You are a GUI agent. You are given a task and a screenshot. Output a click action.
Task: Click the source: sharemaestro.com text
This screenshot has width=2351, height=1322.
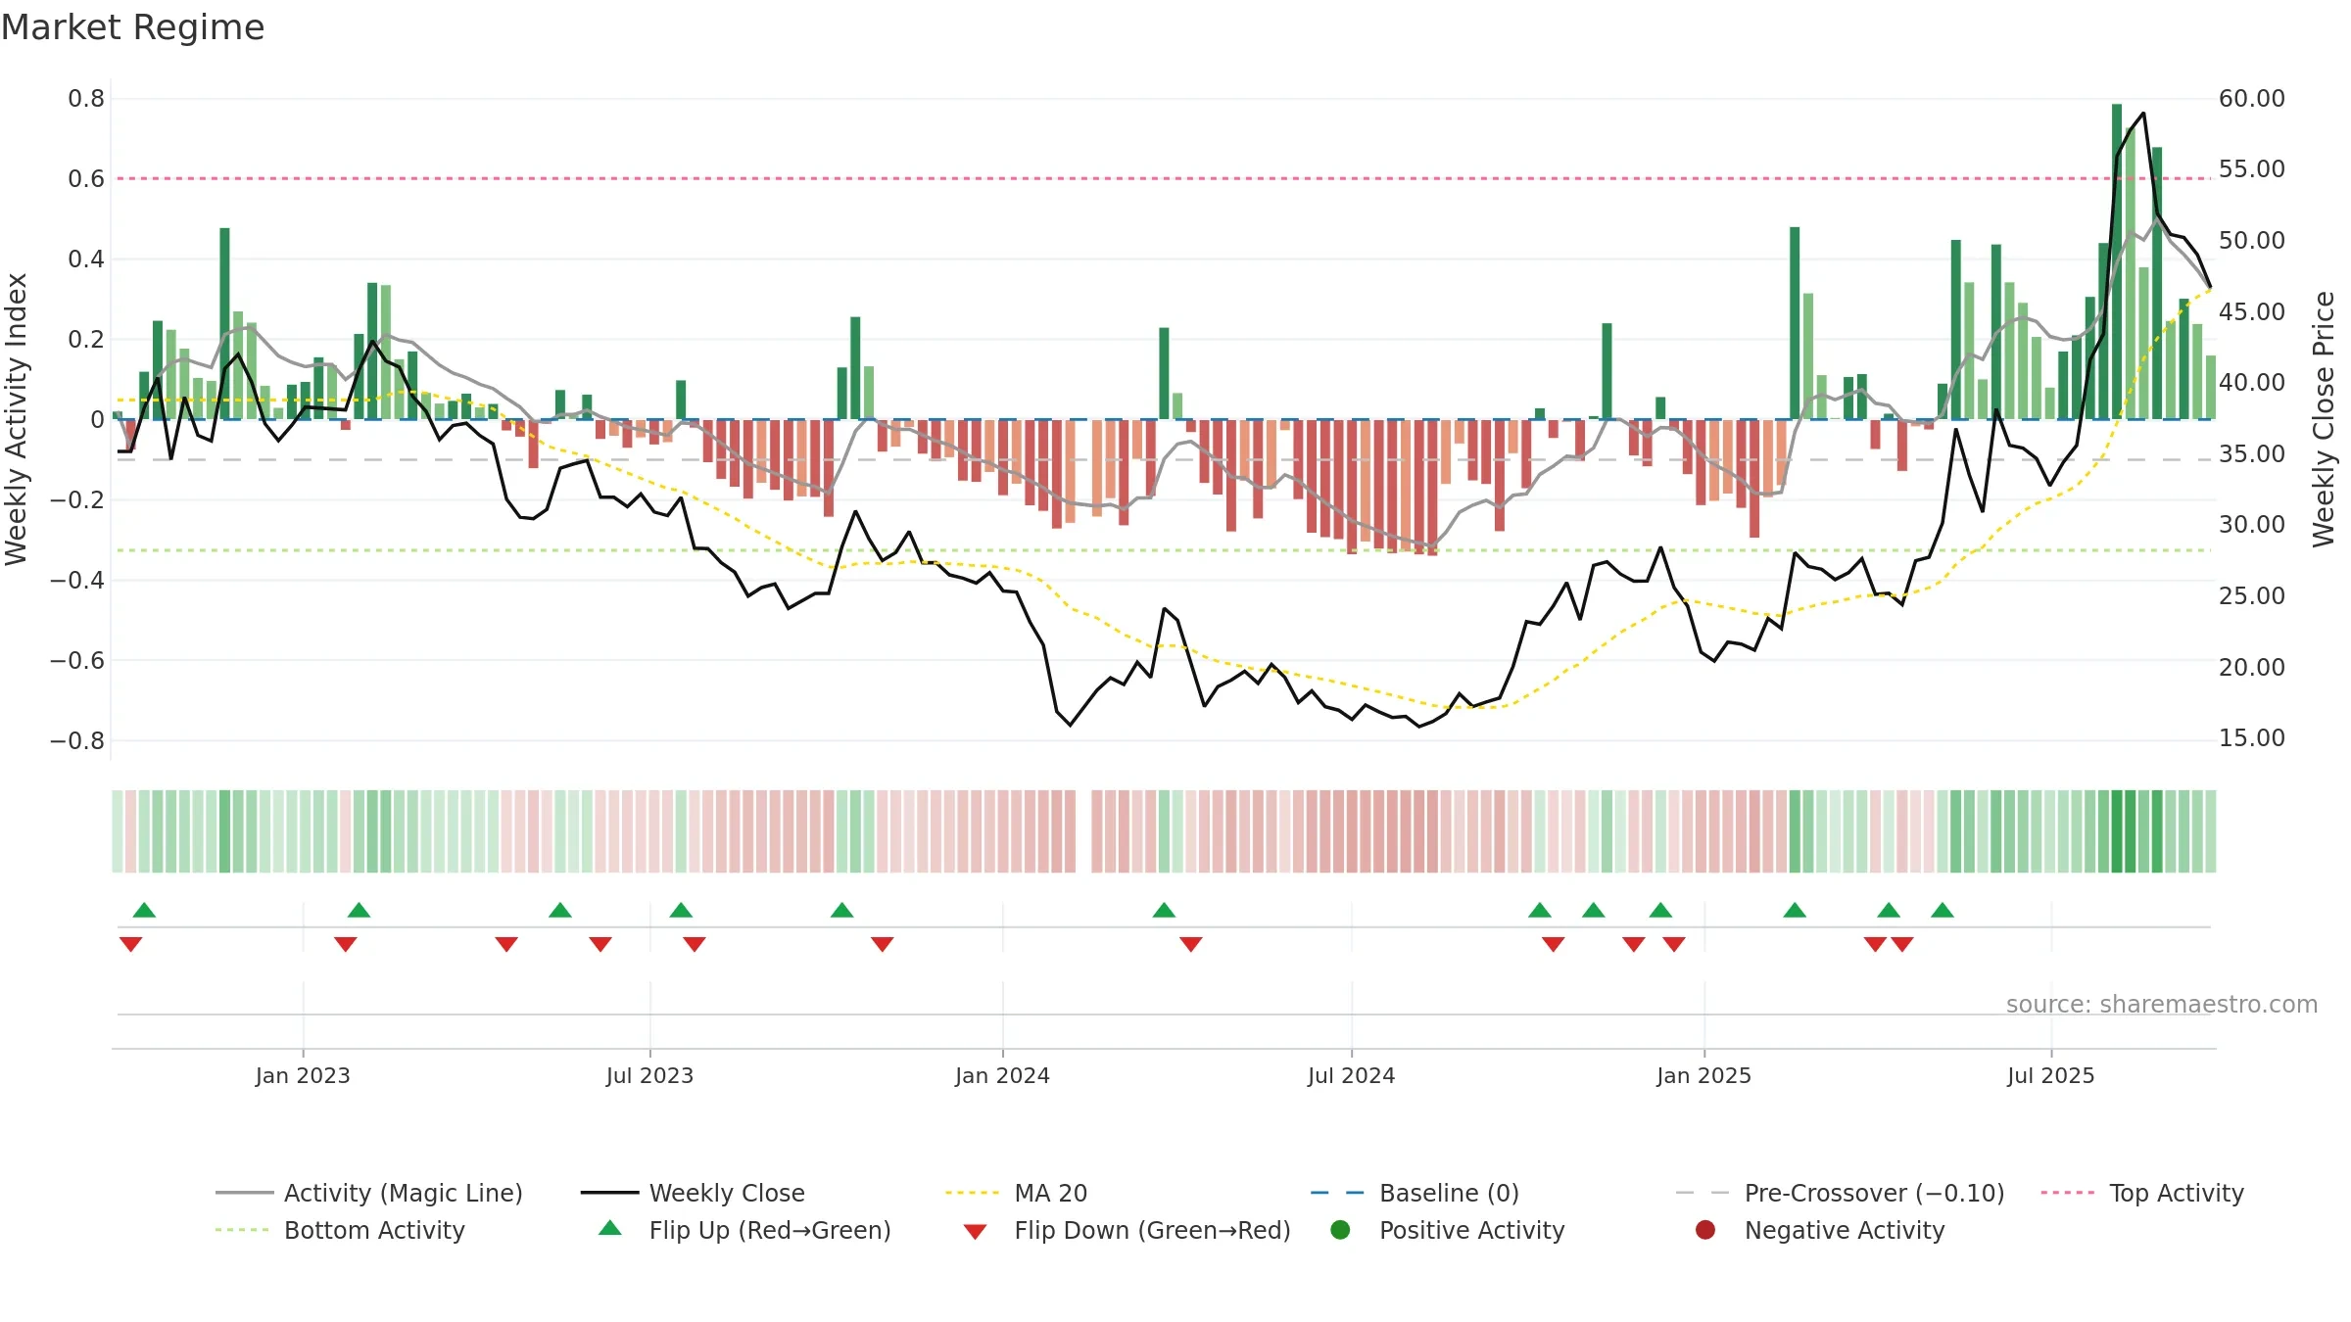[2162, 1004]
